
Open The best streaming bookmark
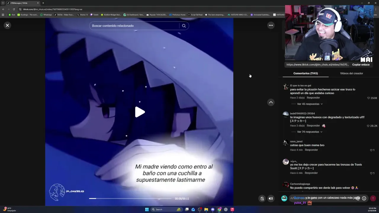pos(215,14)
